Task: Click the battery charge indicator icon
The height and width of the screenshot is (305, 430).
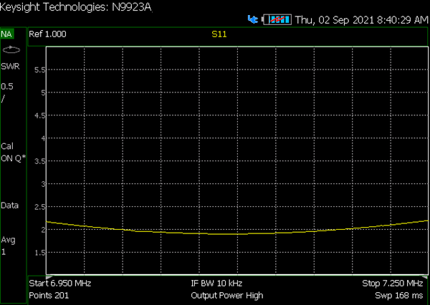Action: (277, 20)
